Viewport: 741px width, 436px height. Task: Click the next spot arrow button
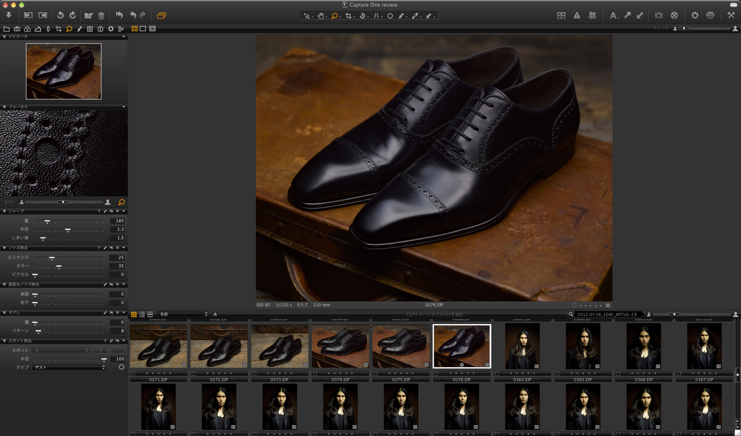pyautogui.click(x=104, y=350)
